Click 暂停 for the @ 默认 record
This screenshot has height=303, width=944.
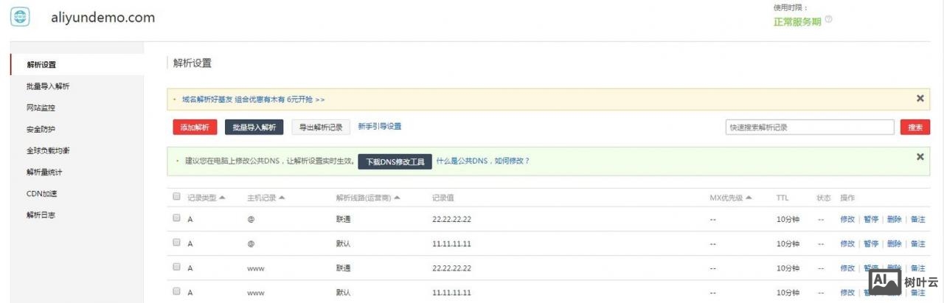[871, 243]
